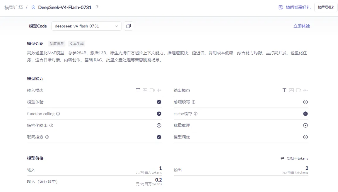Screen dimensions: 338x192
Task: Click the 模型价格 heading
Action: click(x=35, y=158)
